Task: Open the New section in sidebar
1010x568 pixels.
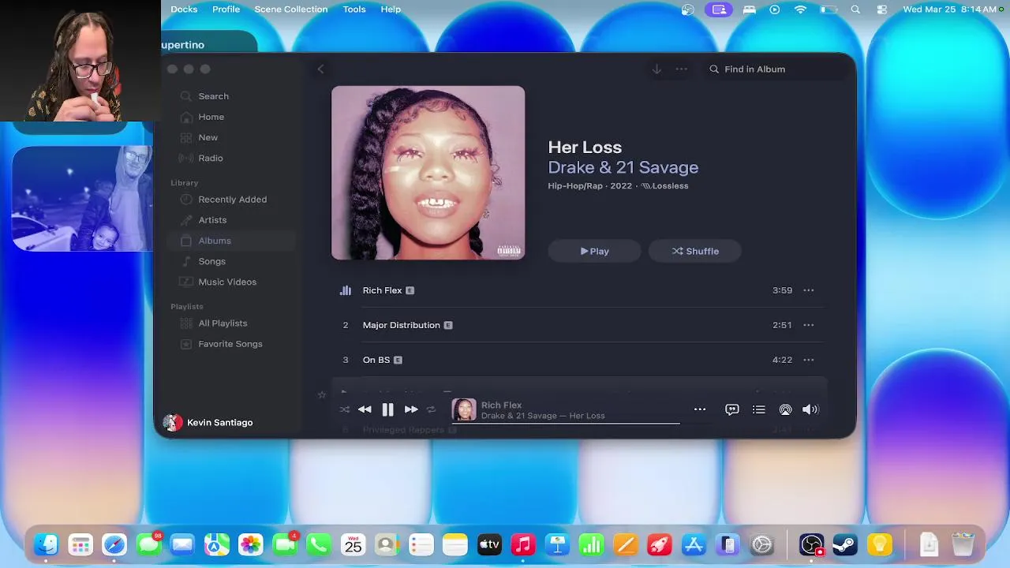Action: (x=208, y=137)
